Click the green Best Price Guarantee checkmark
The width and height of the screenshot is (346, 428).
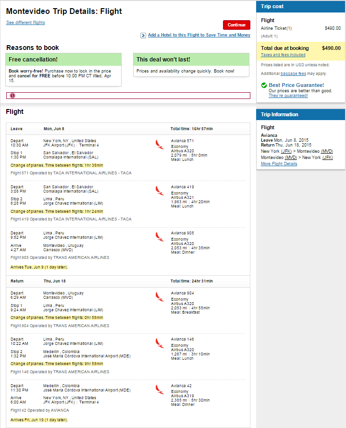[x=264, y=85]
